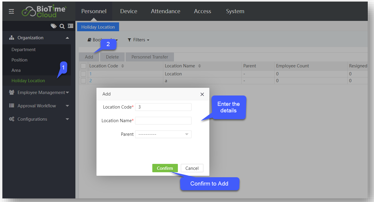This screenshot has height=202, width=374.
Task: Expand the Filters dropdown
Action: click(x=138, y=40)
